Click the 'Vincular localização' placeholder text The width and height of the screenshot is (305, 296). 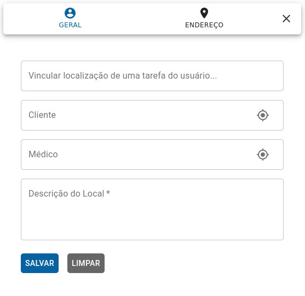tap(67, 76)
